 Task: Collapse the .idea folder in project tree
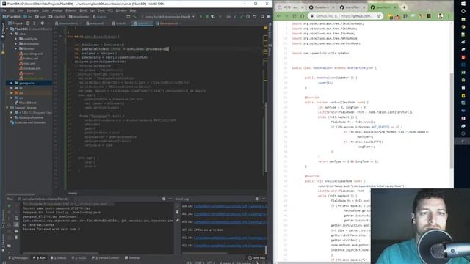[12, 34]
